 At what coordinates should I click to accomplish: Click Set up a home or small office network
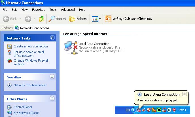click(x=29, y=54)
